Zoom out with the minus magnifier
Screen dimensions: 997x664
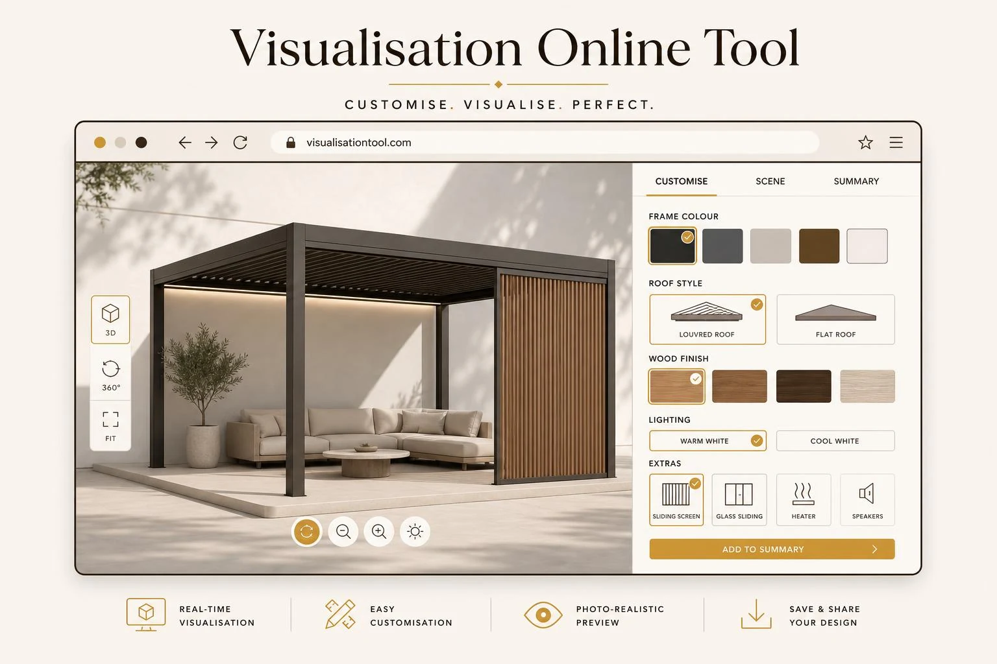click(x=343, y=532)
